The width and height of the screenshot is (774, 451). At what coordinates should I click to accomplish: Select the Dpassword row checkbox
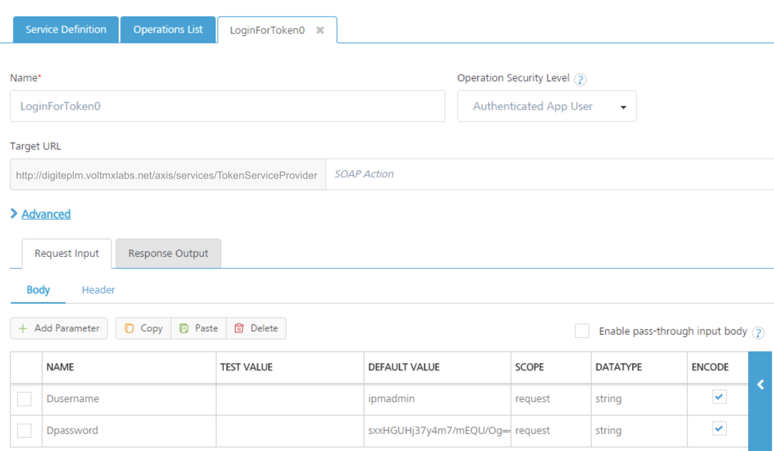point(24,430)
